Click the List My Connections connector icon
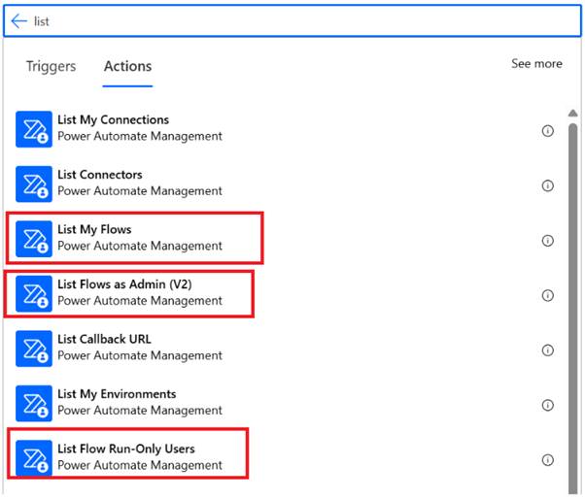The image size is (585, 499). coord(34,129)
